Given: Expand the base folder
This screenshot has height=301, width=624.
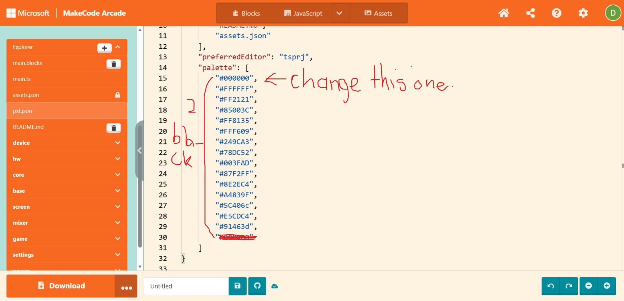Looking at the screenshot, I should pyautogui.click(x=67, y=191).
